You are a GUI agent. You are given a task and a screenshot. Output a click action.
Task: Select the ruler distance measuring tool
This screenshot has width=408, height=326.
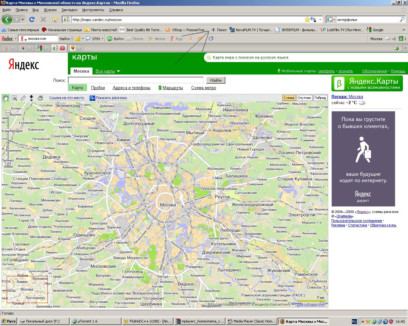click(23, 98)
